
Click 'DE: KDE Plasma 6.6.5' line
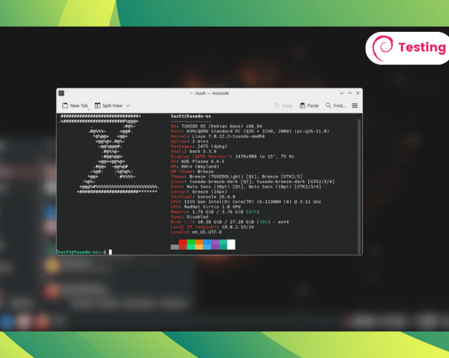[197, 161]
